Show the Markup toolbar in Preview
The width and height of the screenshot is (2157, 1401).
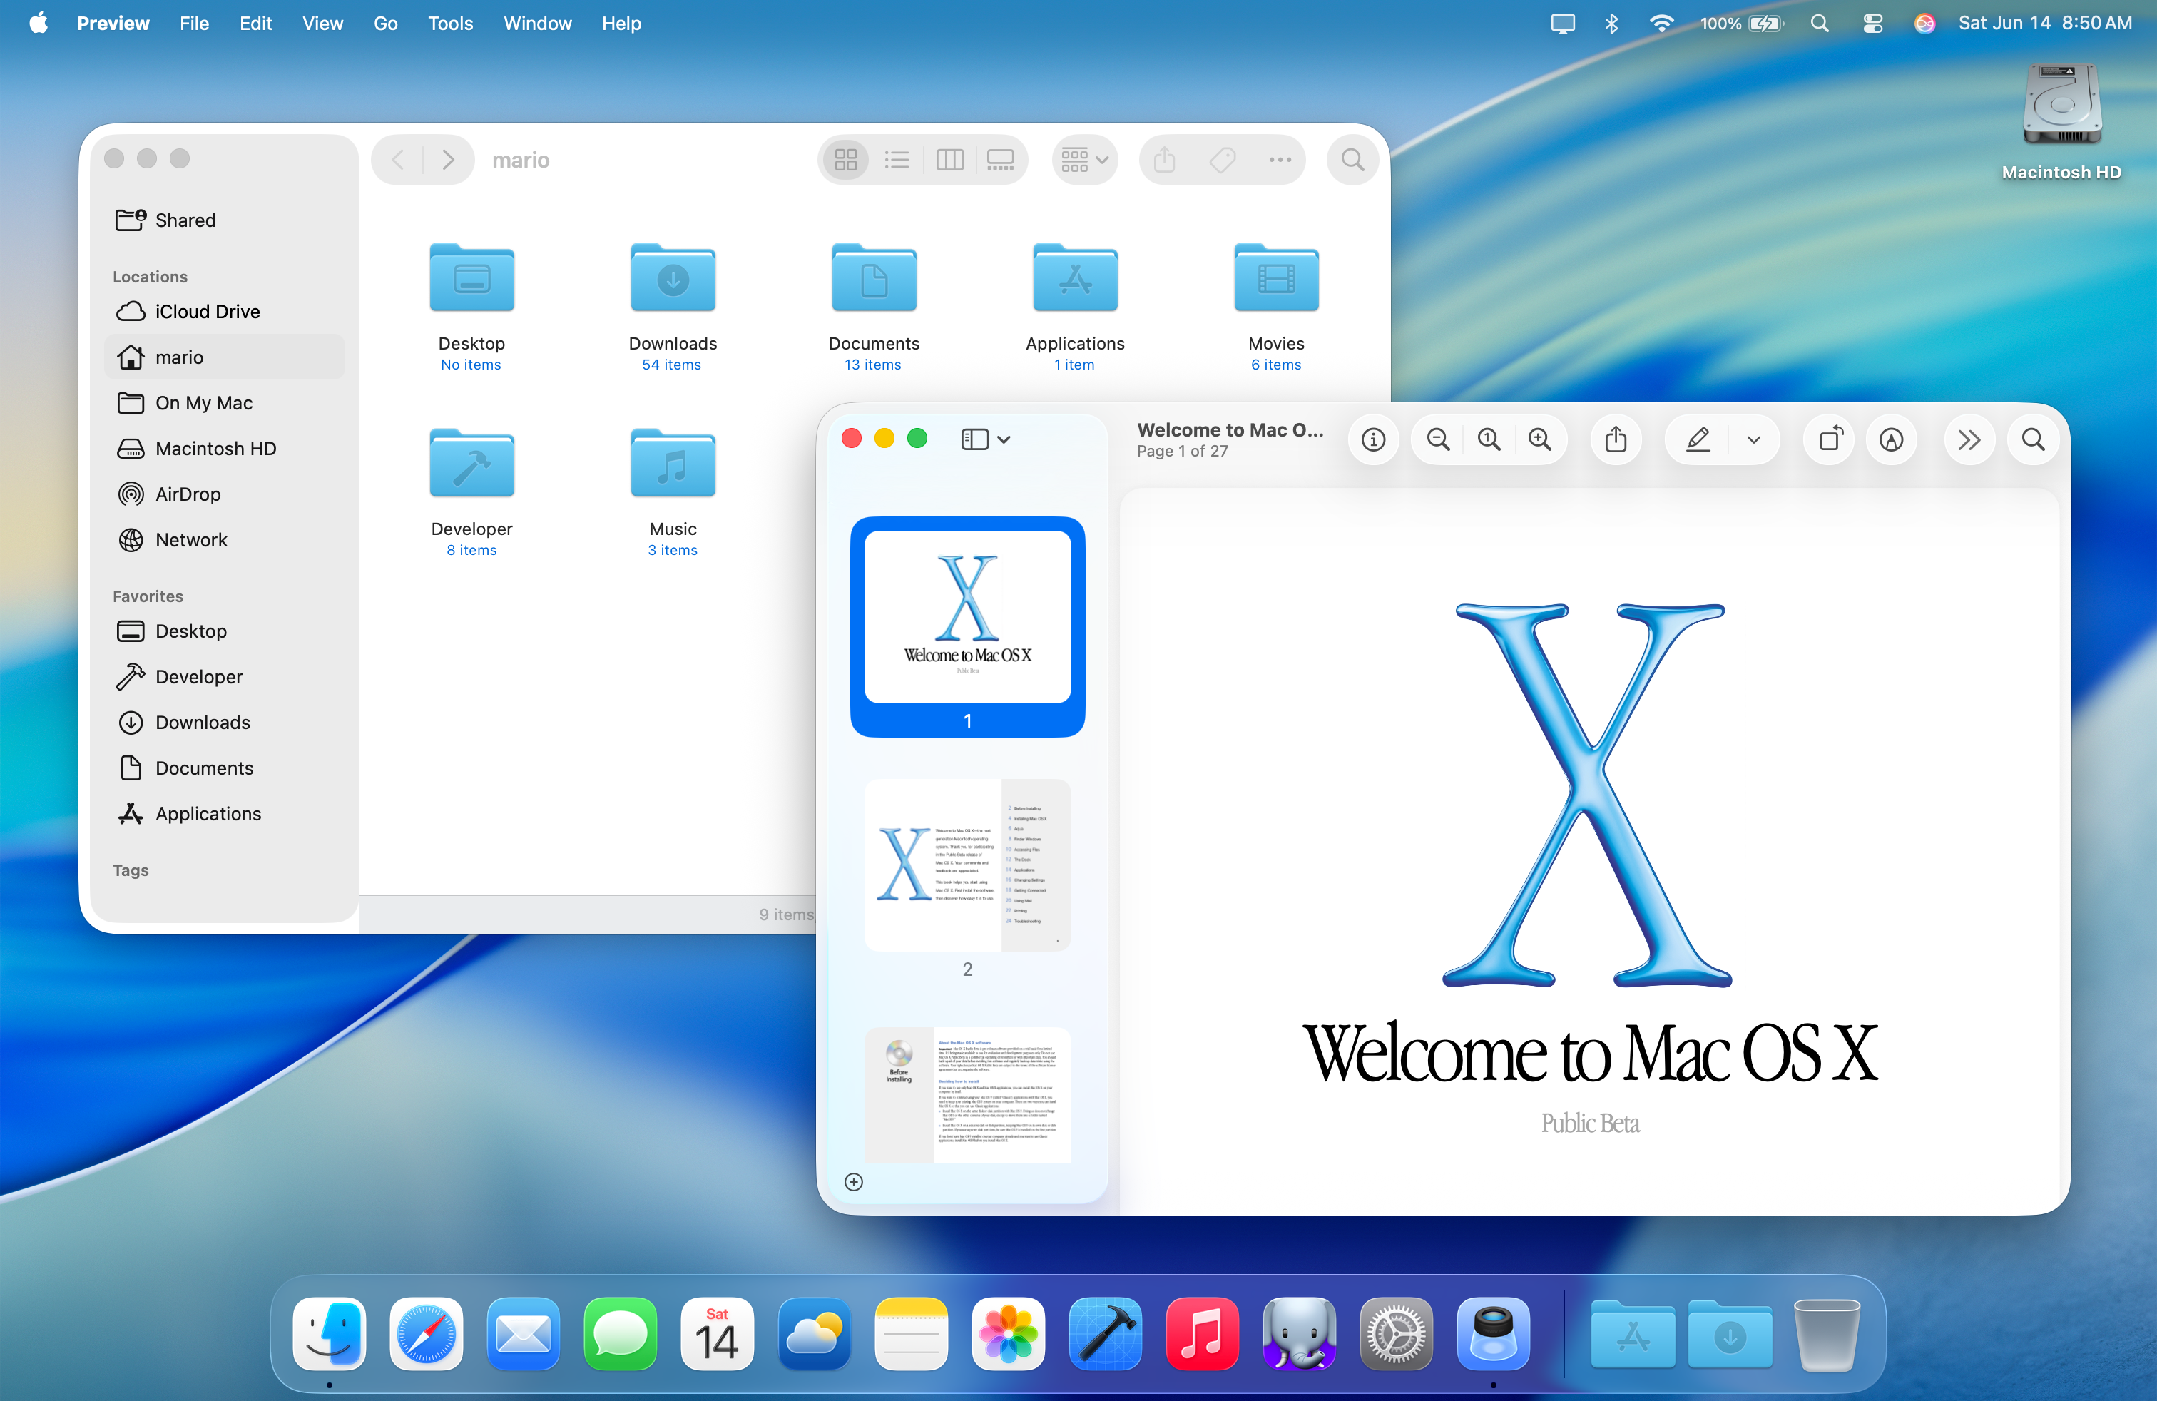tap(1892, 439)
